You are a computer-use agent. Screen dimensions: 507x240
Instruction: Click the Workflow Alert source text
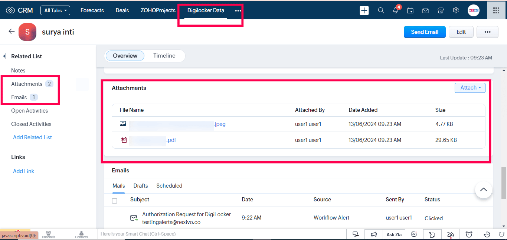tap(332, 218)
